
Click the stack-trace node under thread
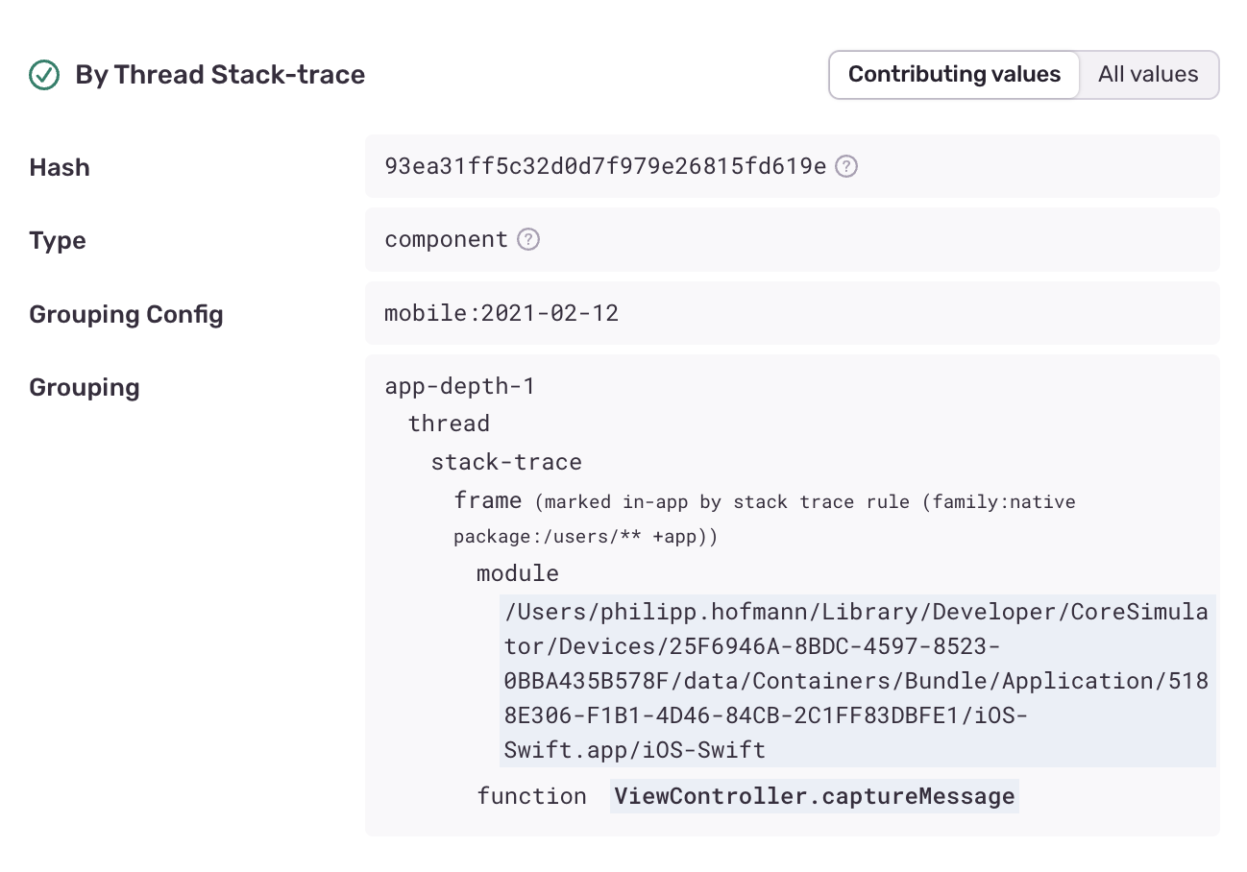[506, 462]
